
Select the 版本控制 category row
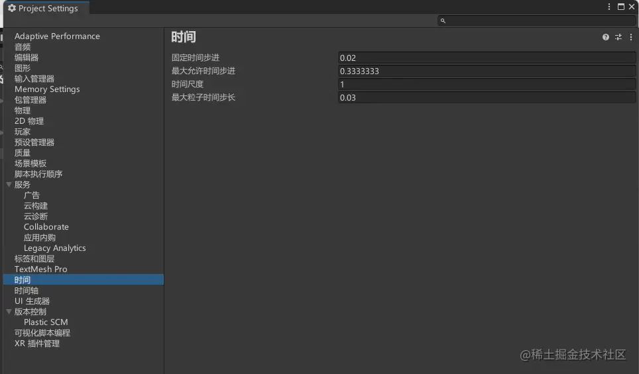[x=30, y=311]
